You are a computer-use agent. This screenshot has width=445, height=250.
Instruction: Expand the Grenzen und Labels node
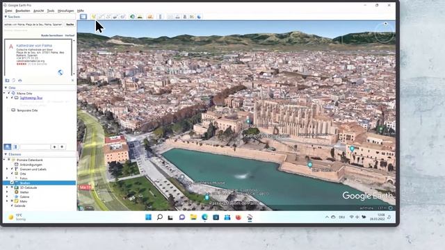[7, 169]
